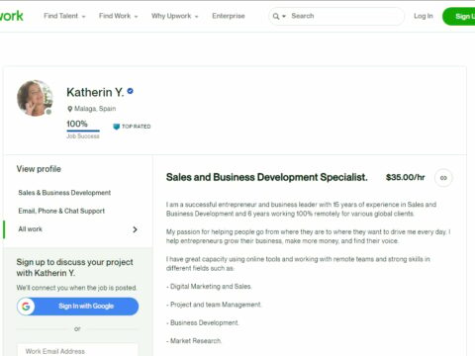
Task: Expand the Find Work dropdown
Action: (x=119, y=16)
